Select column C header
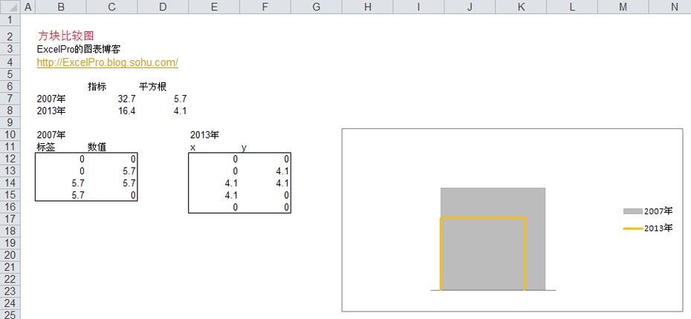This screenshot has height=319, width=691. click(x=111, y=7)
